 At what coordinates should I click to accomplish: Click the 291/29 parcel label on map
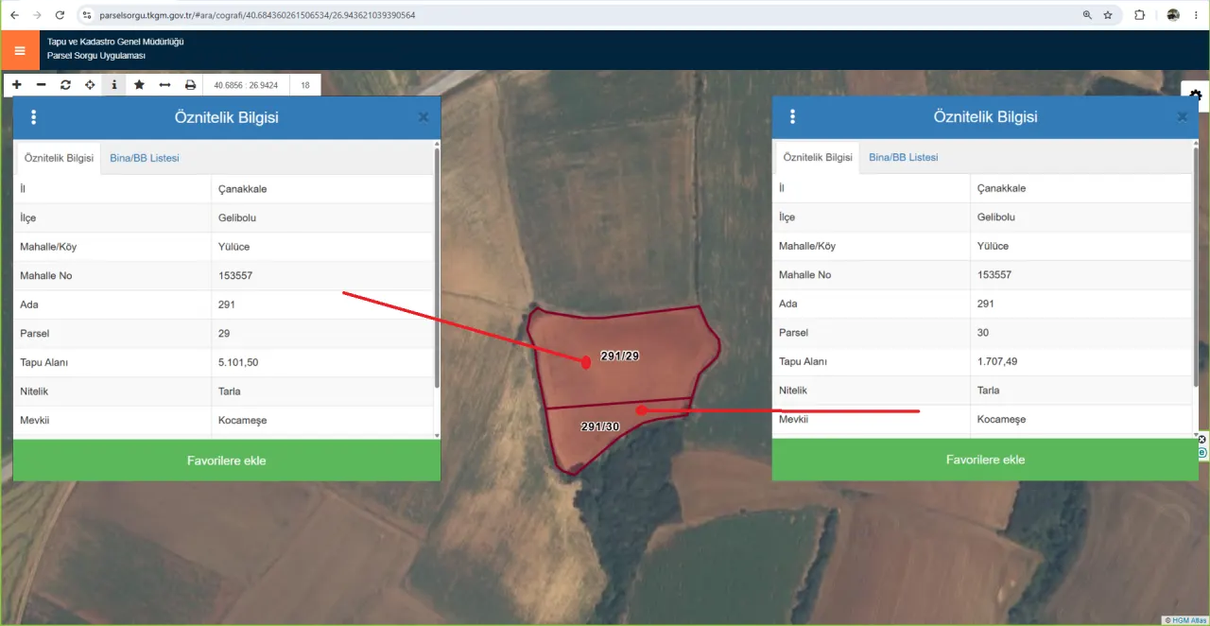[620, 356]
